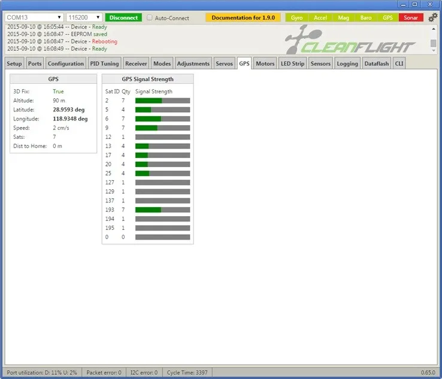Click the Packet error status entry
Image resolution: width=442 pixels, height=379 pixels.
click(x=104, y=372)
